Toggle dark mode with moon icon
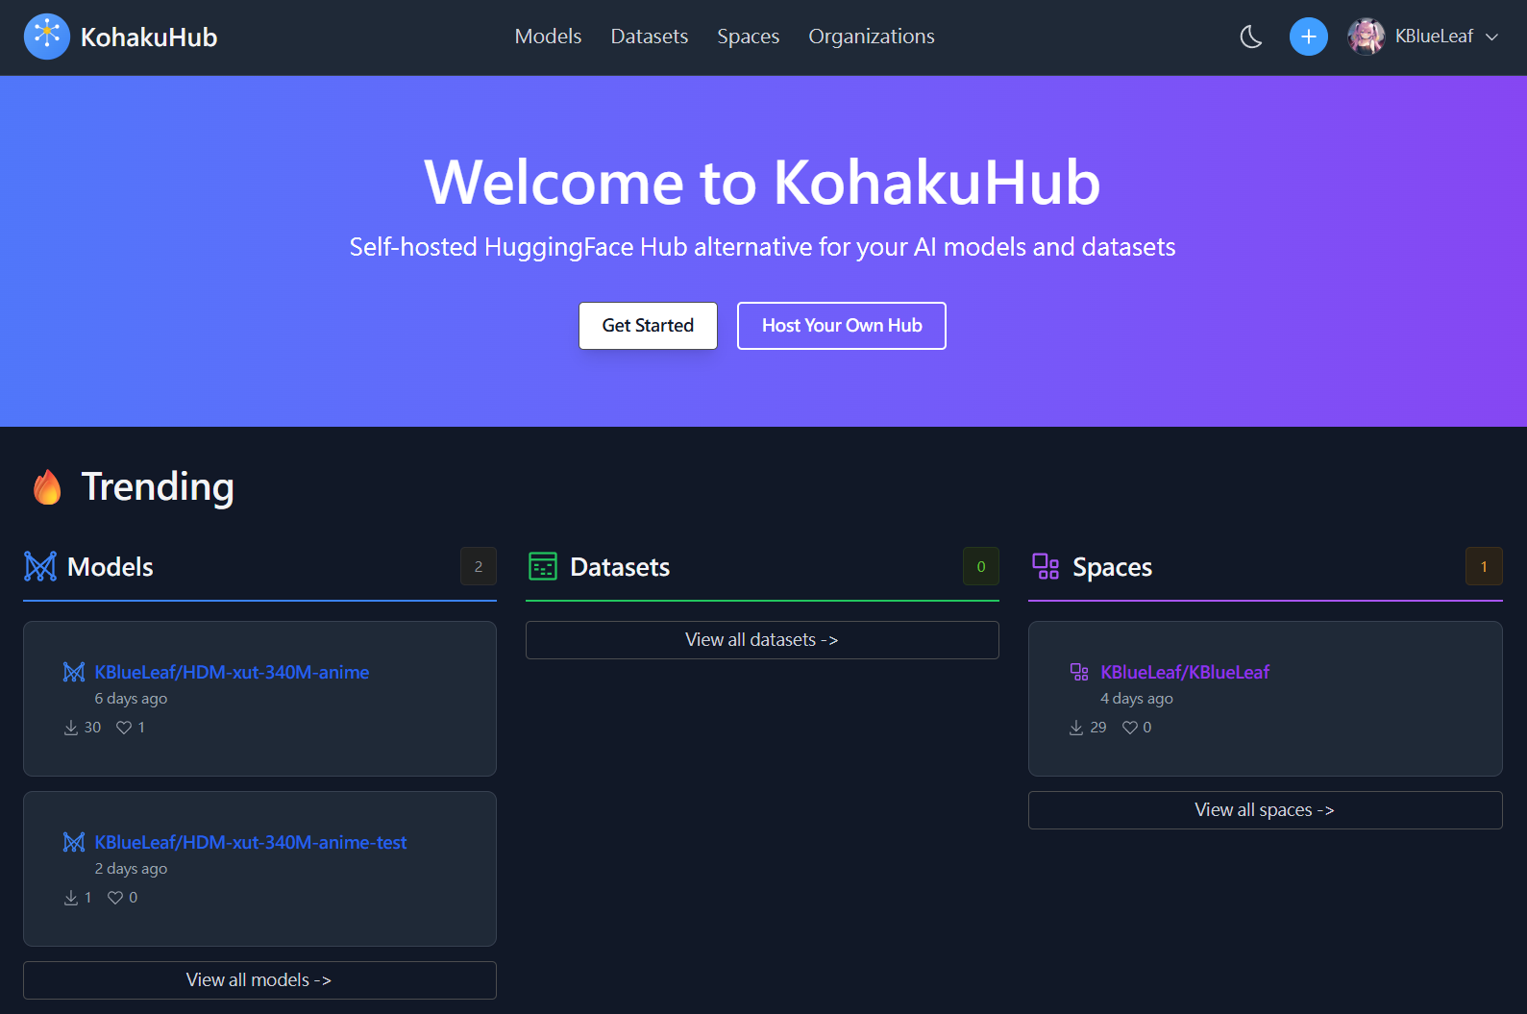The height and width of the screenshot is (1014, 1527). (1250, 37)
